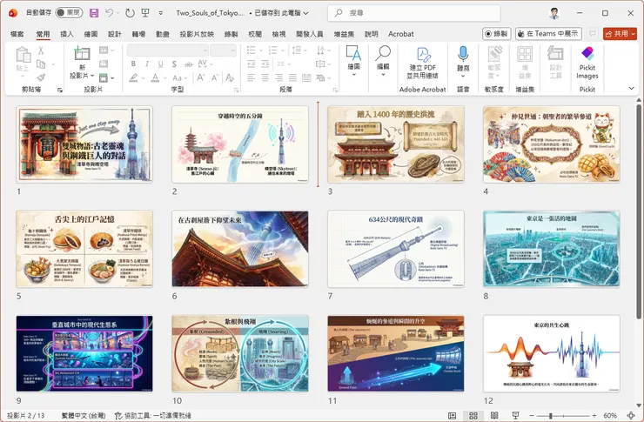Click the Dictate microphone icon
Screen dimensions: 644x422
(x=463, y=54)
